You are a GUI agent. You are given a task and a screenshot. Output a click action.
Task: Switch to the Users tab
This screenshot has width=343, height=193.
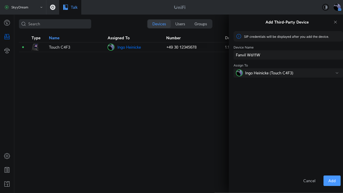point(180,24)
